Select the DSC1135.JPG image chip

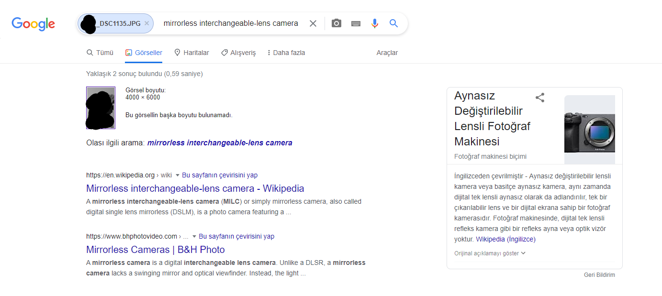pyautogui.click(x=115, y=23)
